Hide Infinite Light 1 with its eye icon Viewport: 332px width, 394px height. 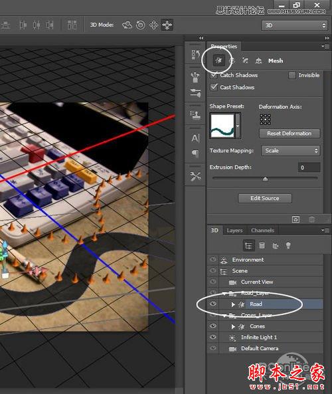pyautogui.click(x=213, y=337)
